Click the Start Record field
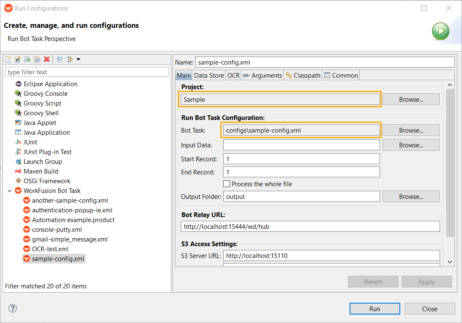This screenshot has width=462, height=323. (301, 159)
